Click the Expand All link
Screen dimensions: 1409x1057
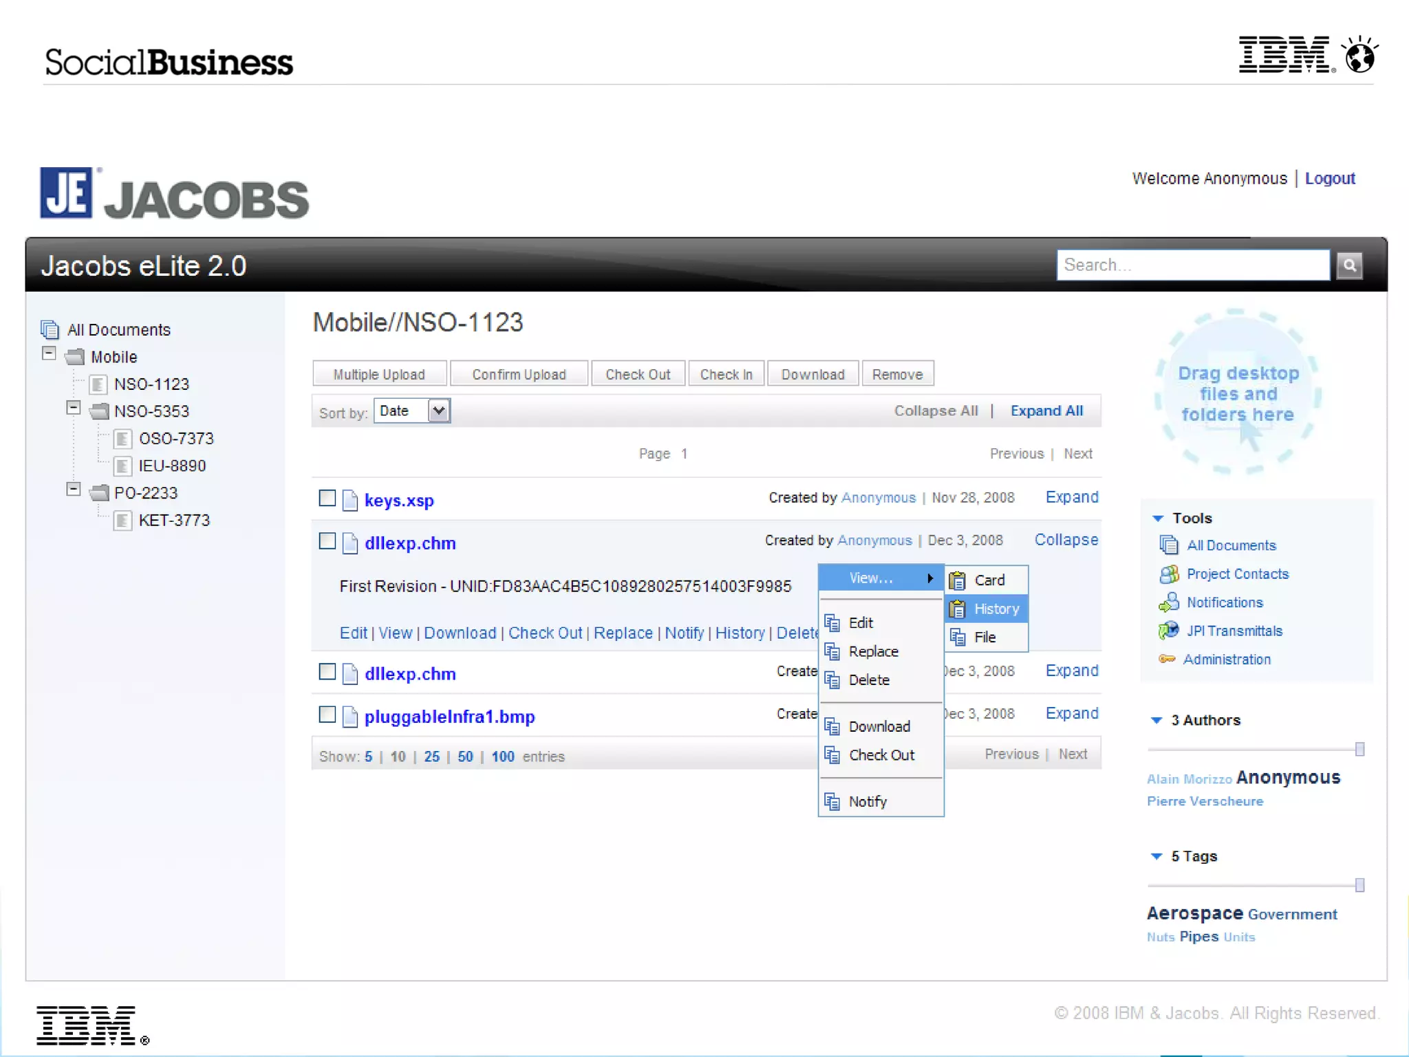[x=1046, y=411]
